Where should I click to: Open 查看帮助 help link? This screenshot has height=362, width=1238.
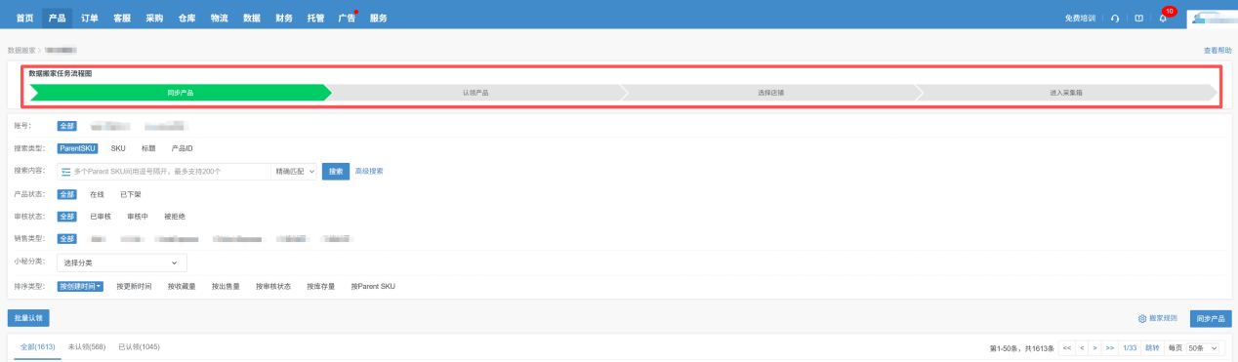tap(1217, 50)
